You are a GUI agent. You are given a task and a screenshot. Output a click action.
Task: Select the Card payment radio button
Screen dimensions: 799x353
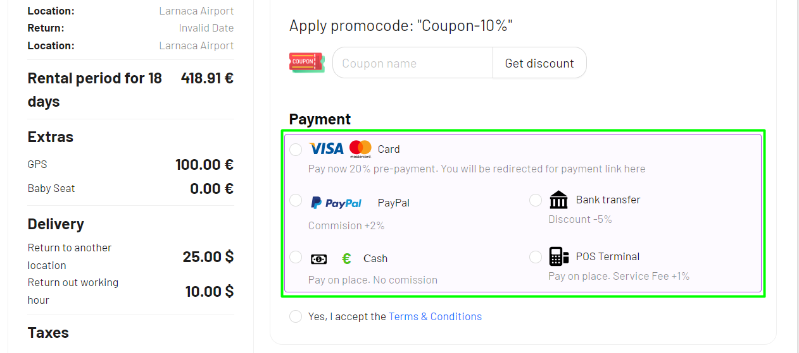tap(296, 150)
